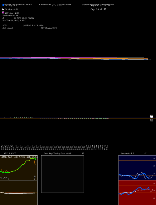156x205 pixels.
Task: Click the moving average lines on main chart
Action: coord(74,58)
